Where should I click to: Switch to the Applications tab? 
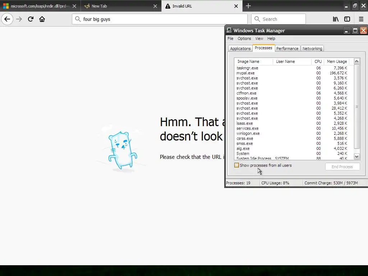tap(240, 49)
